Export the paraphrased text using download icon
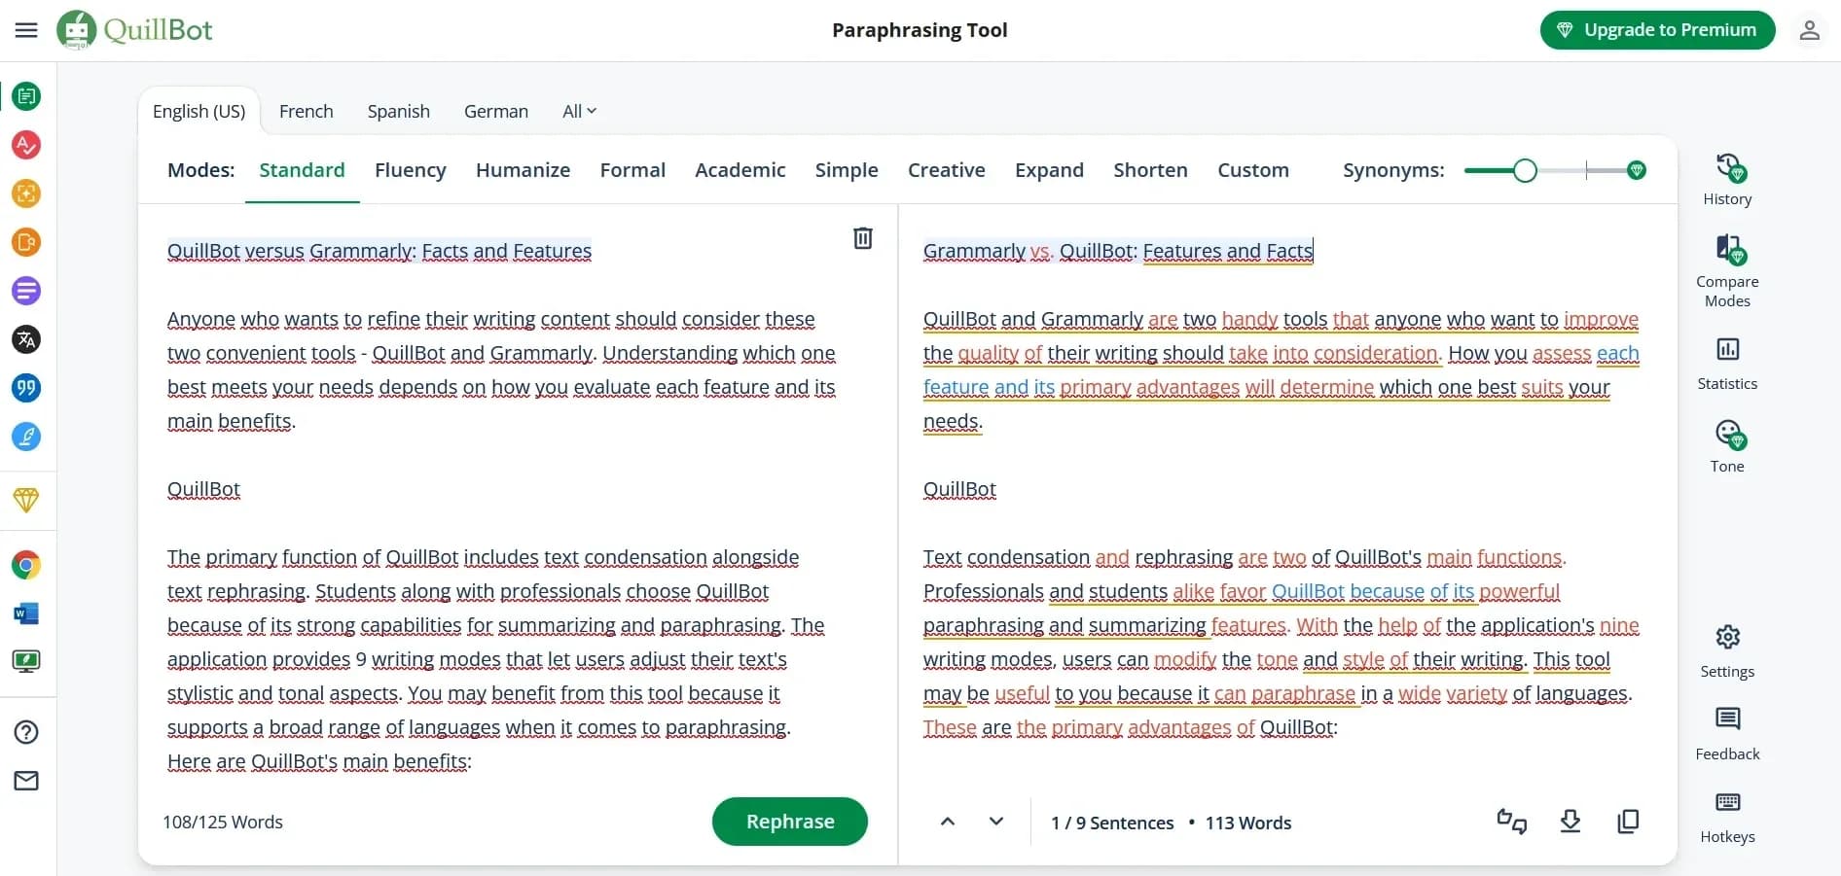The image size is (1841, 876). 1570,822
